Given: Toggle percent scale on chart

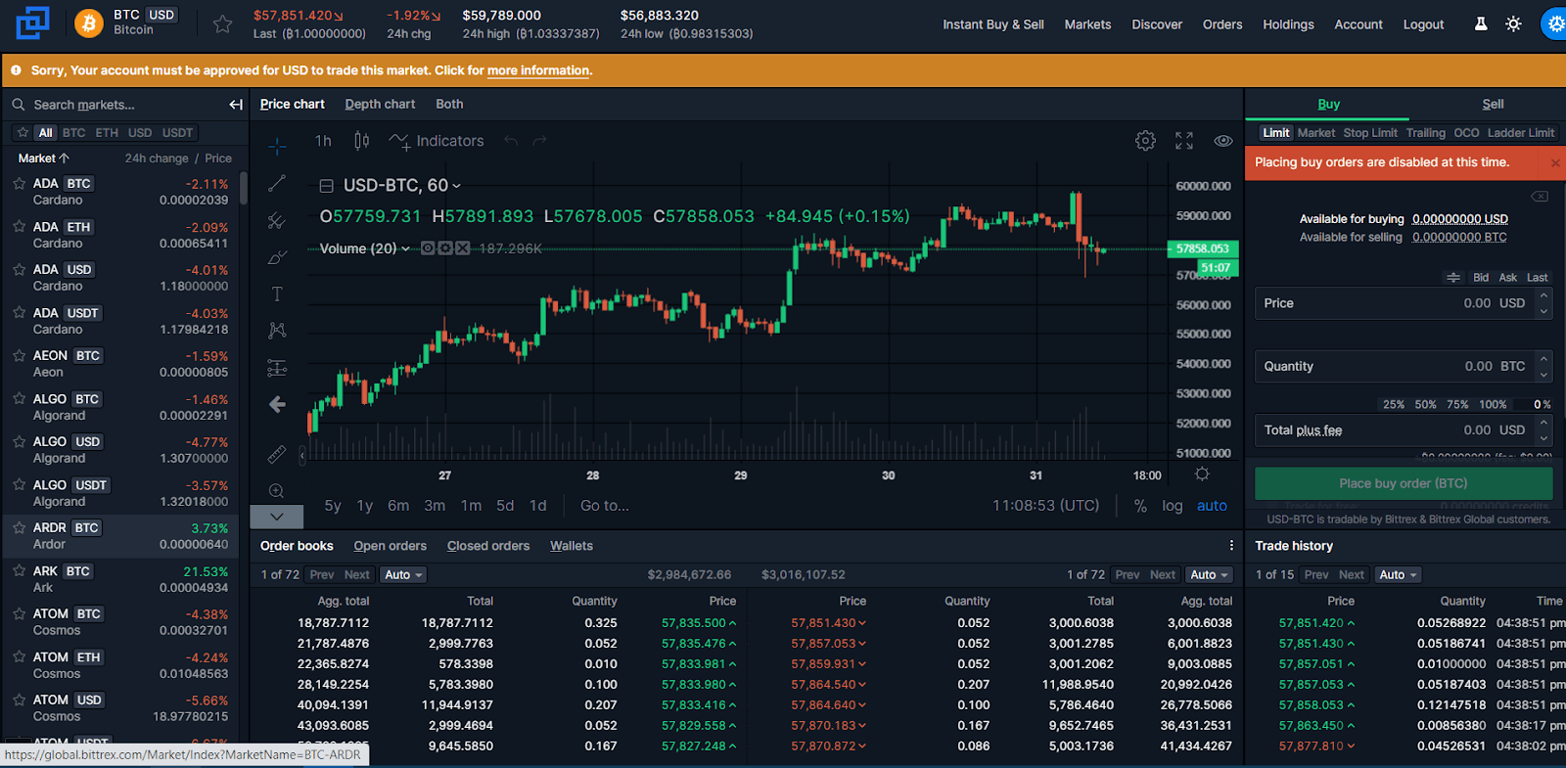Looking at the screenshot, I should click(x=1140, y=506).
